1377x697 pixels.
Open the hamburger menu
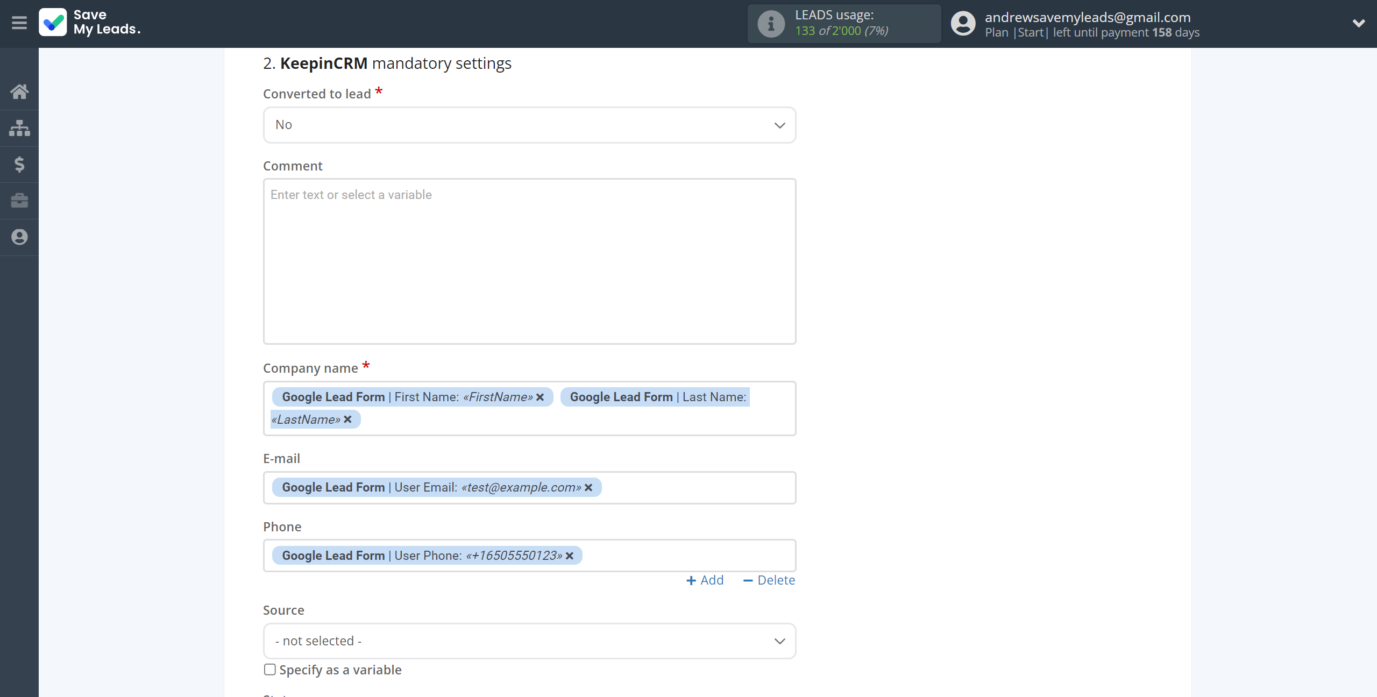point(19,23)
